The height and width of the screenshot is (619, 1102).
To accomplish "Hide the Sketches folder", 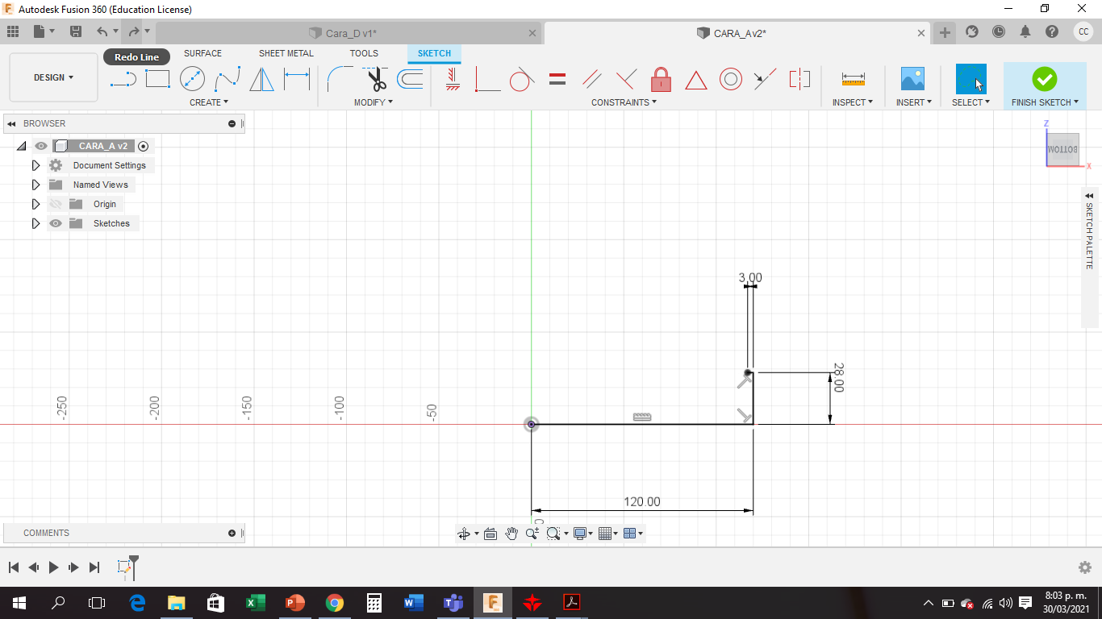I will click(56, 223).
